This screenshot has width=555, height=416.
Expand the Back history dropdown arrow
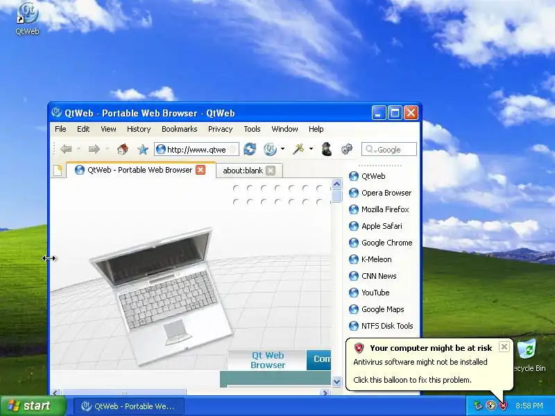(79, 149)
